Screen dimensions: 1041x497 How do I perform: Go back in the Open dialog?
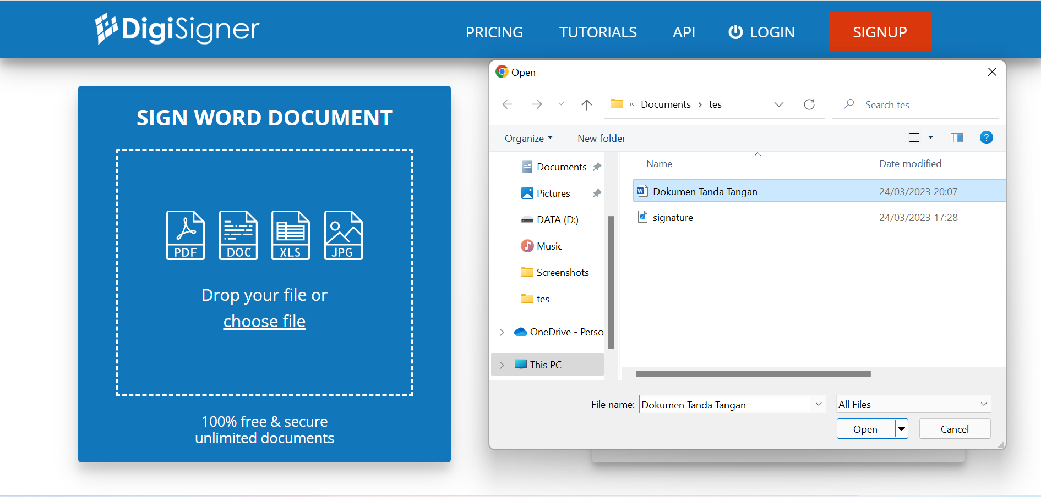(508, 104)
